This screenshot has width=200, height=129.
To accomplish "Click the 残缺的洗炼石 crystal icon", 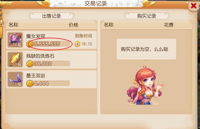I will [x=15, y=60].
